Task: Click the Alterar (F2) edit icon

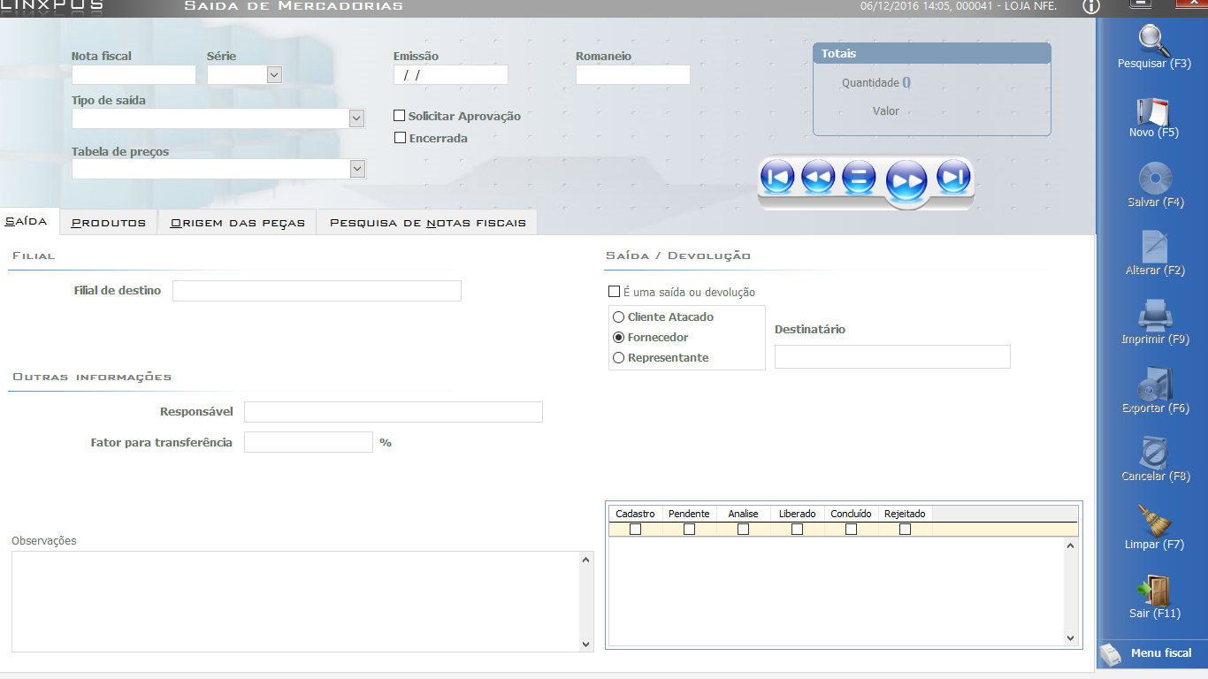Action: [x=1155, y=247]
